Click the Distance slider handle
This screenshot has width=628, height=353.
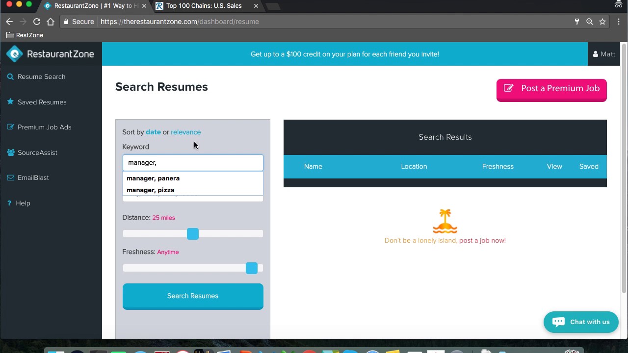pyautogui.click(x=193, y=234)
